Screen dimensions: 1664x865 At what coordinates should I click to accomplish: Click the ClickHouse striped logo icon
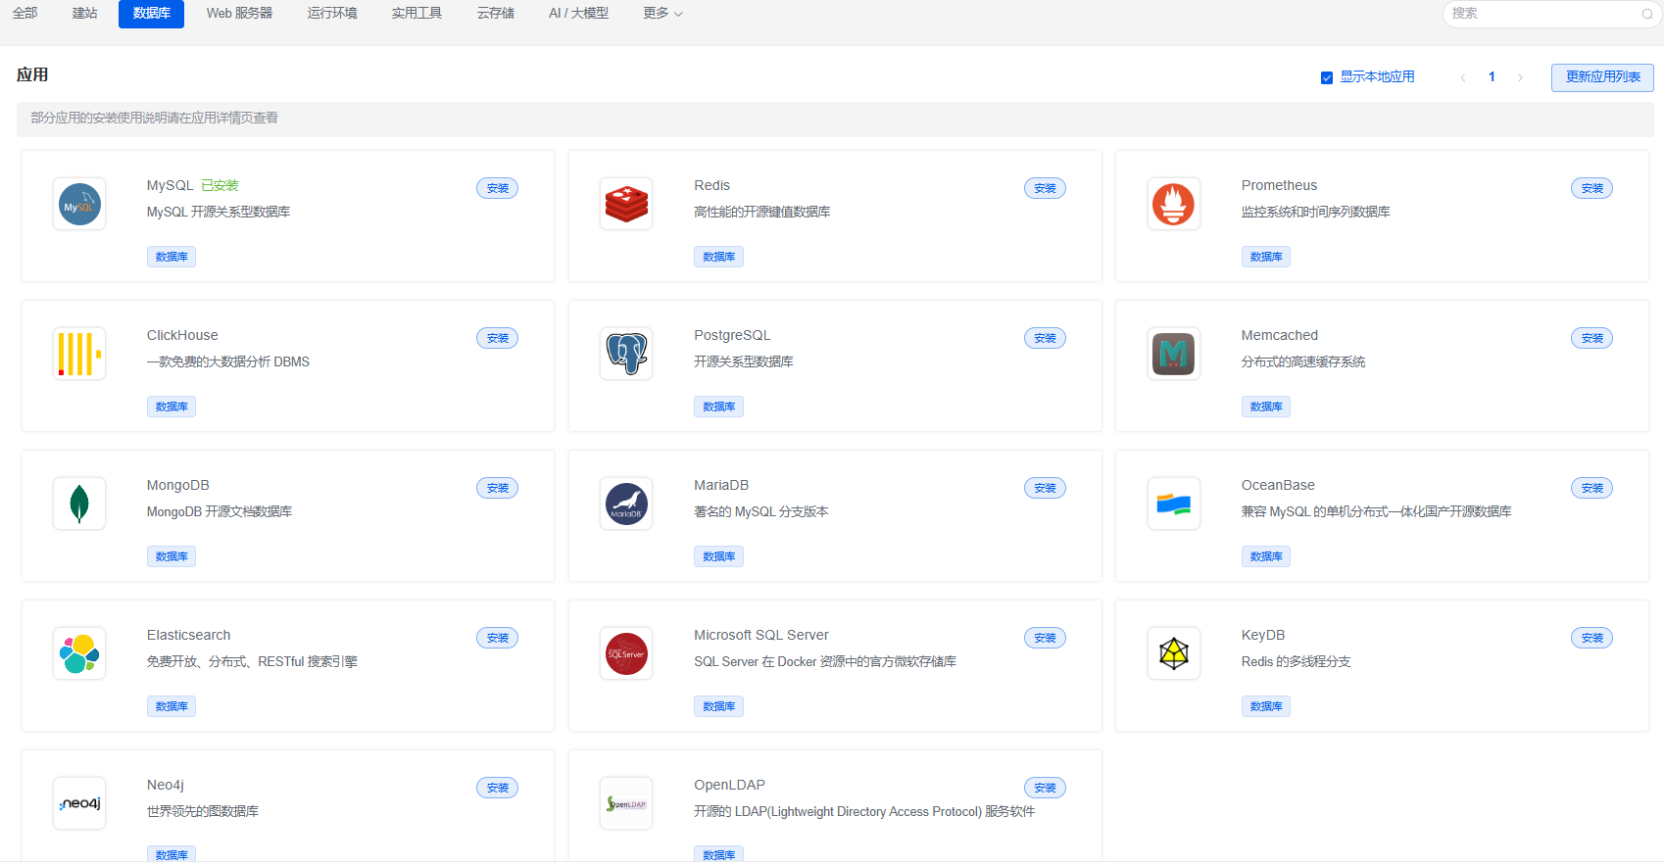(79, 355)
